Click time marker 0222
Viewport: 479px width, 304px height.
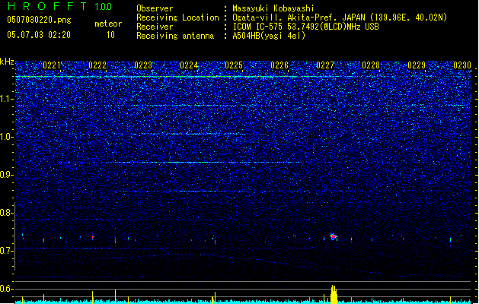97,65
